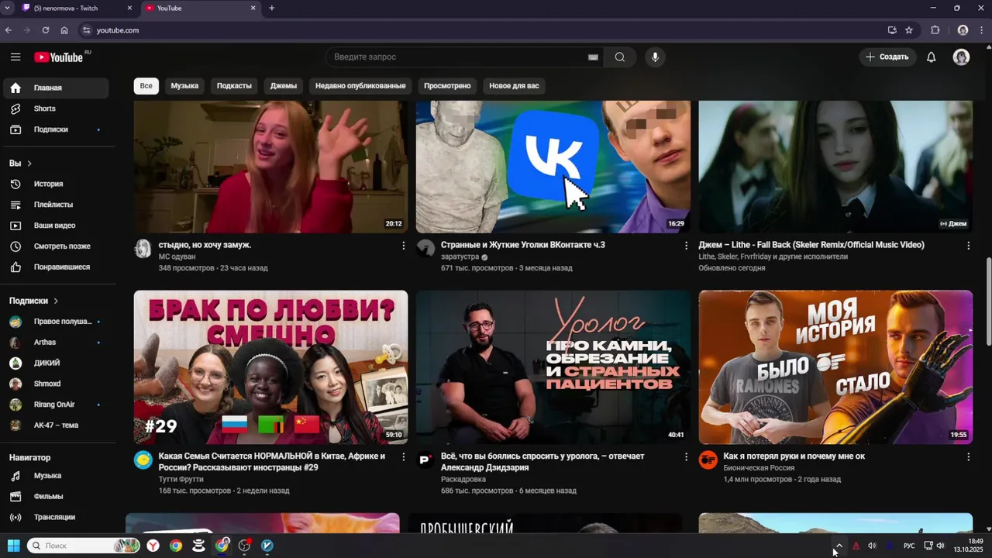This screenshot has height=558, width=992.
Task: Open История in the sidebar
Action: click(x=54, y=184)
